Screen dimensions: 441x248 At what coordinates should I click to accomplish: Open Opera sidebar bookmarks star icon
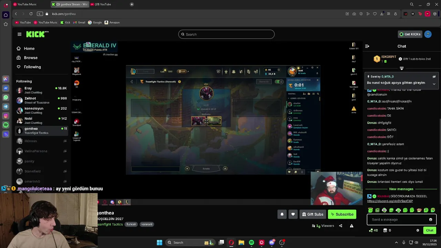(6, 24)
